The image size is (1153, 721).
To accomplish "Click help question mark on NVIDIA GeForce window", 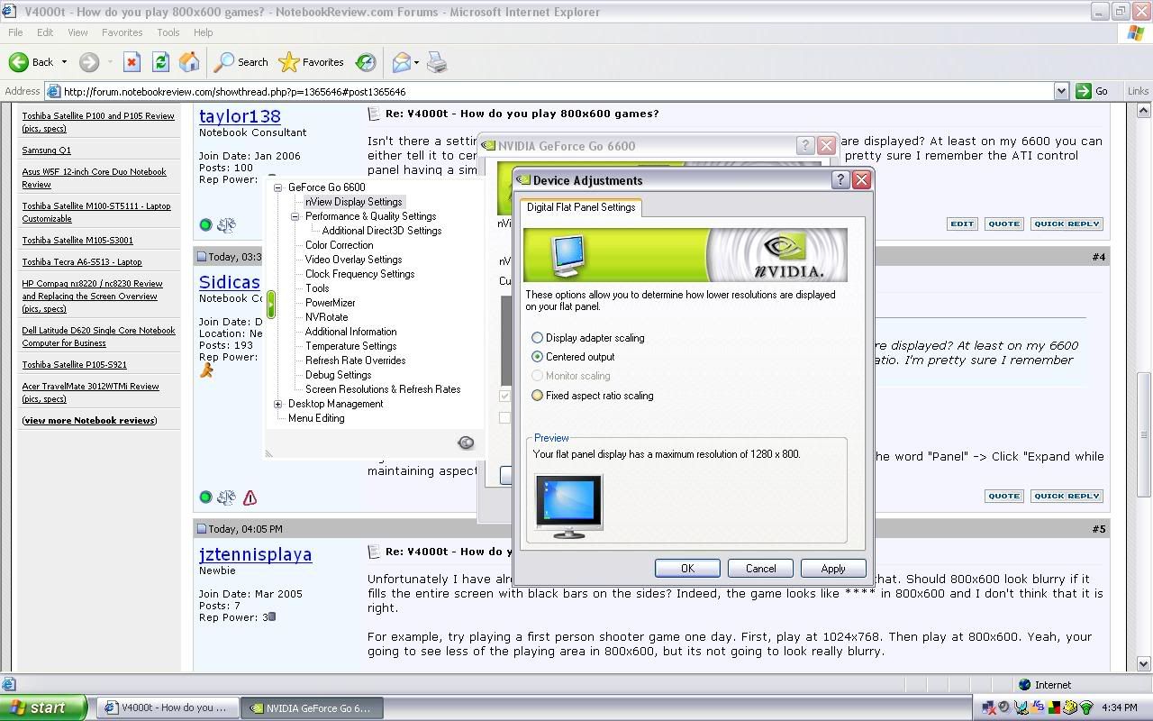I will tap(806, 145).
